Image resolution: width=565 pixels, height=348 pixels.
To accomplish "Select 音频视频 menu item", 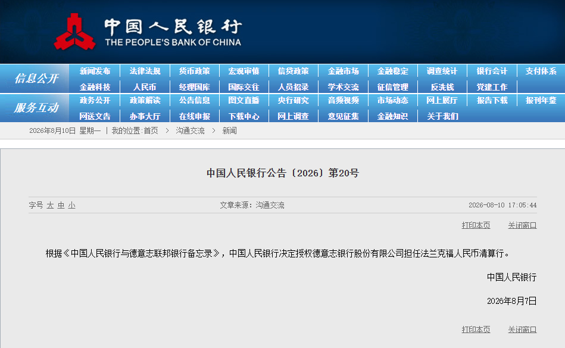I will click(x=343, y=100).
